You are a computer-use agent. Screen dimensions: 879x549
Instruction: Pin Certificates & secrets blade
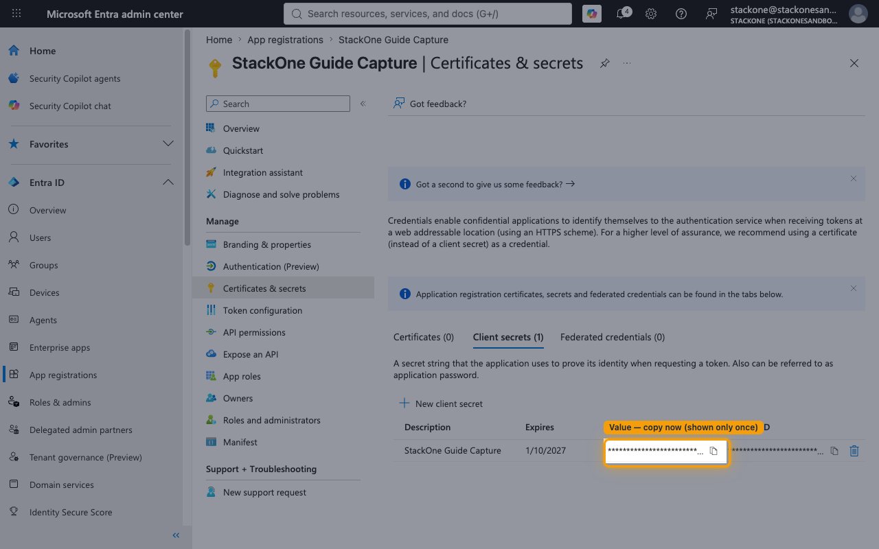click(x=604, y=63)
